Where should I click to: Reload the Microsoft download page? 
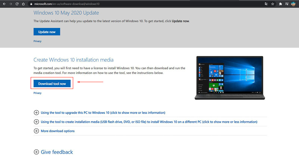coord(17,4)
